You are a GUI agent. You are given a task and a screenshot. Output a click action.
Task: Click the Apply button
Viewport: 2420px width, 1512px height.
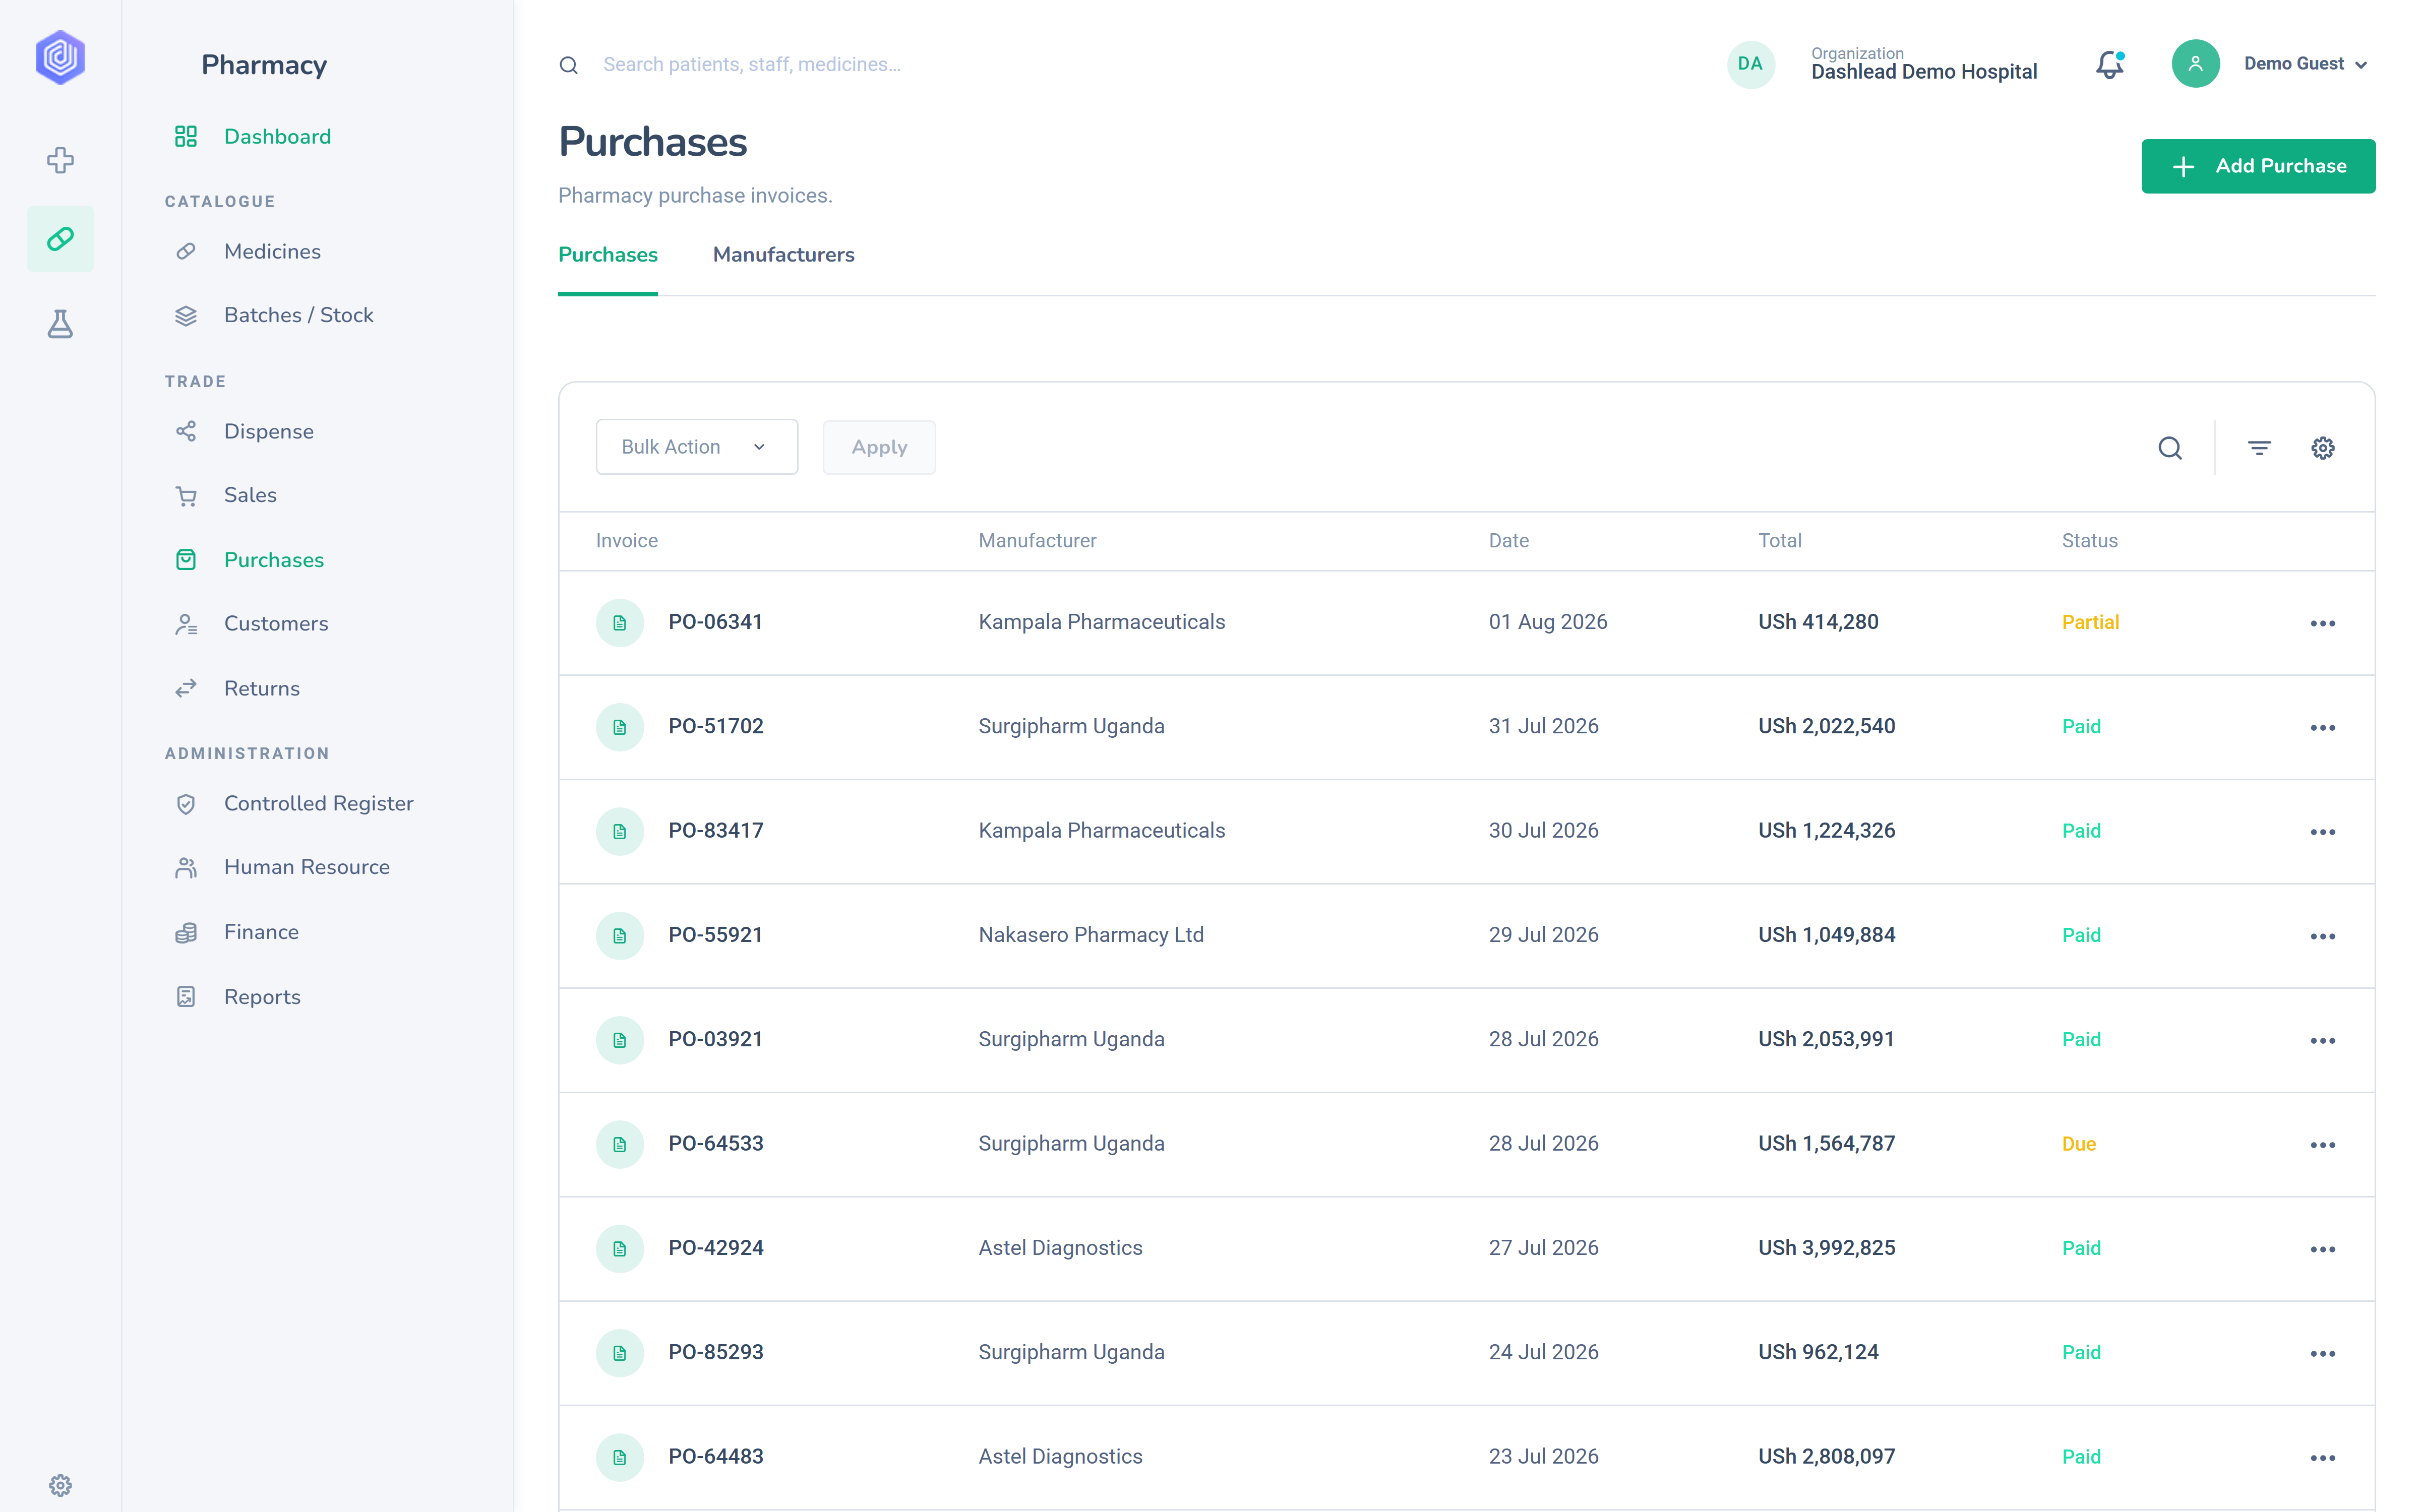[x=879, y=447]
